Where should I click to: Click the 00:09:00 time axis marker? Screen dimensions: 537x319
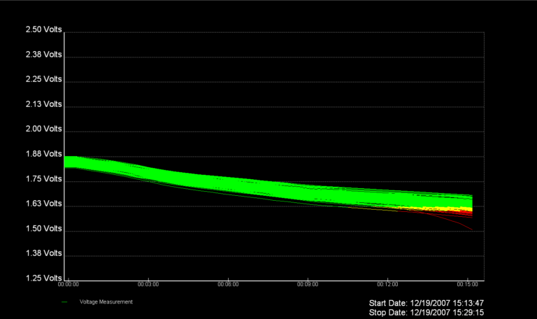308,285
